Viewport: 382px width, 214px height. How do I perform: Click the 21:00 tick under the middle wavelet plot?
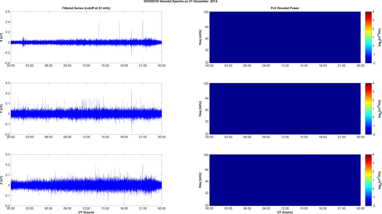(342, 137)
